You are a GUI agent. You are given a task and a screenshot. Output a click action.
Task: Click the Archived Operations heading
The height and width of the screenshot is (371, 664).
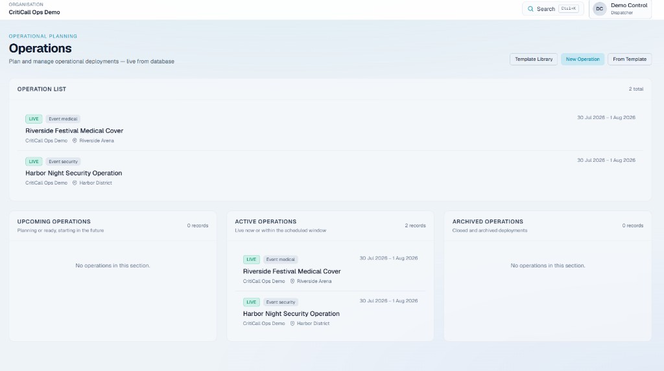tap(488, 221)
